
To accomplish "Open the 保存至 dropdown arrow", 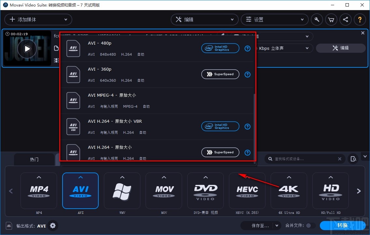I will click(x=277, y=225).
